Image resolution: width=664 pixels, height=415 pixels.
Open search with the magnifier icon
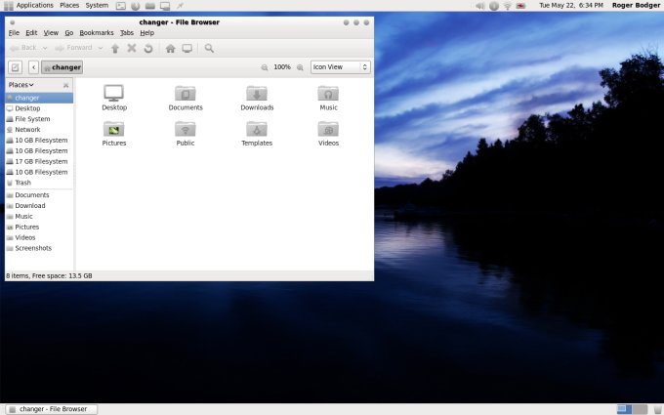(209, 48)
